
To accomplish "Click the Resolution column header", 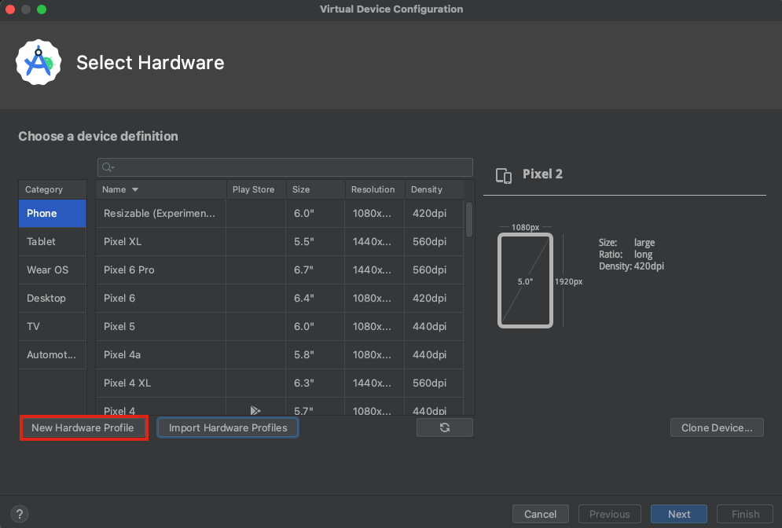I will point(375,189).
